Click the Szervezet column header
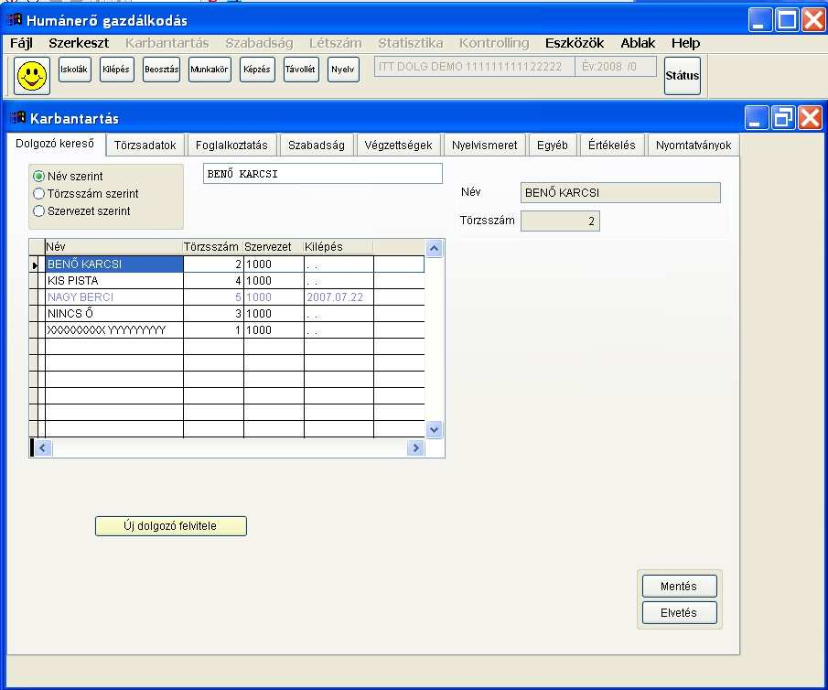The image size is (828, 690). click(273, 247)
